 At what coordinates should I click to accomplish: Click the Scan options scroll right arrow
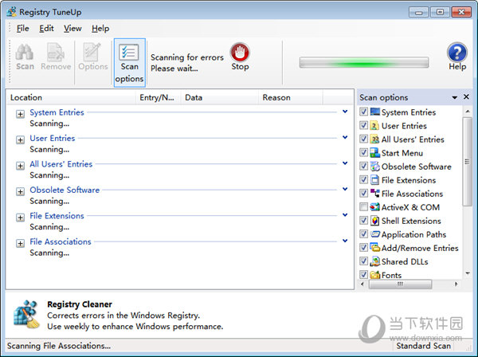(x=456, y=284)
